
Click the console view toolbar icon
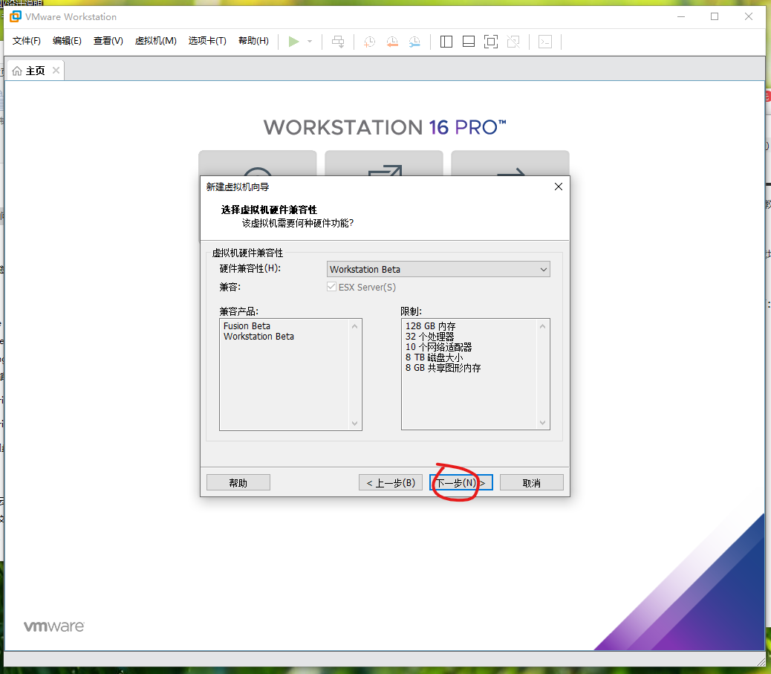pyautogui.click(x=545, y=42)
